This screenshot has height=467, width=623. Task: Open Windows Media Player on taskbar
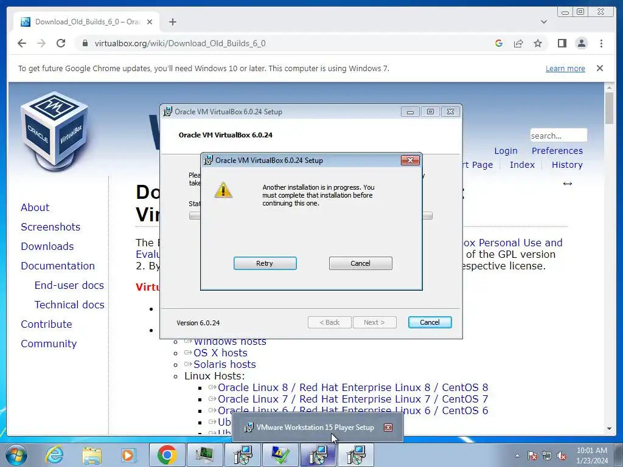point(128,455)
